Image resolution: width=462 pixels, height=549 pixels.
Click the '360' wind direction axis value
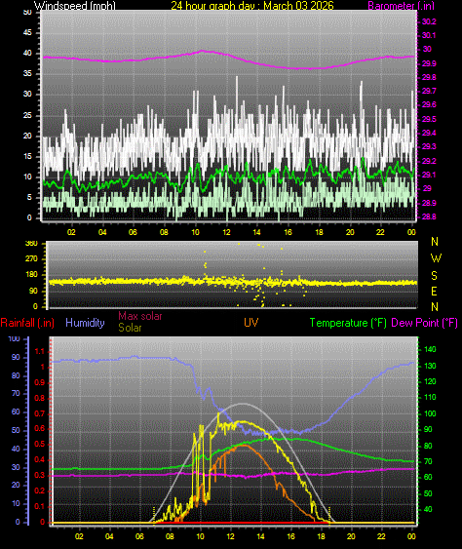point(31,244)
